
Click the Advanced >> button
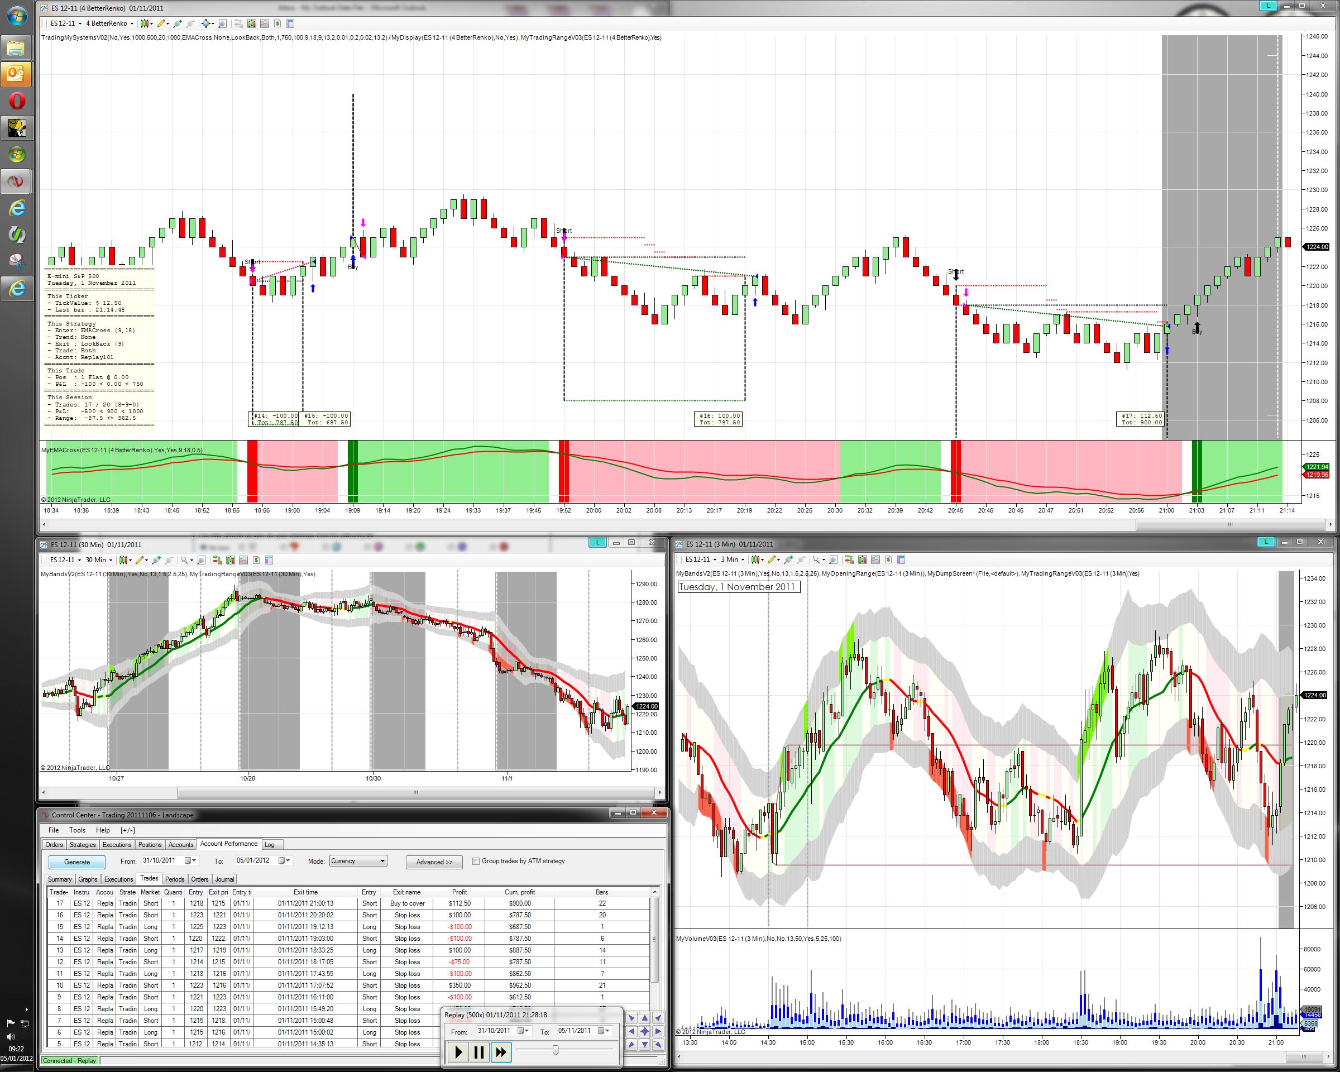(x=434, y=862)
